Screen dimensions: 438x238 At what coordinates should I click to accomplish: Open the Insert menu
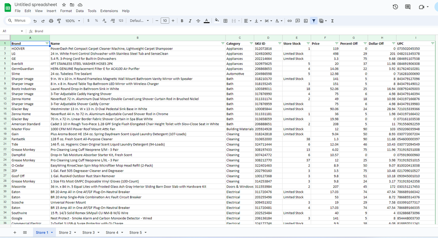[x=51, y=11]
